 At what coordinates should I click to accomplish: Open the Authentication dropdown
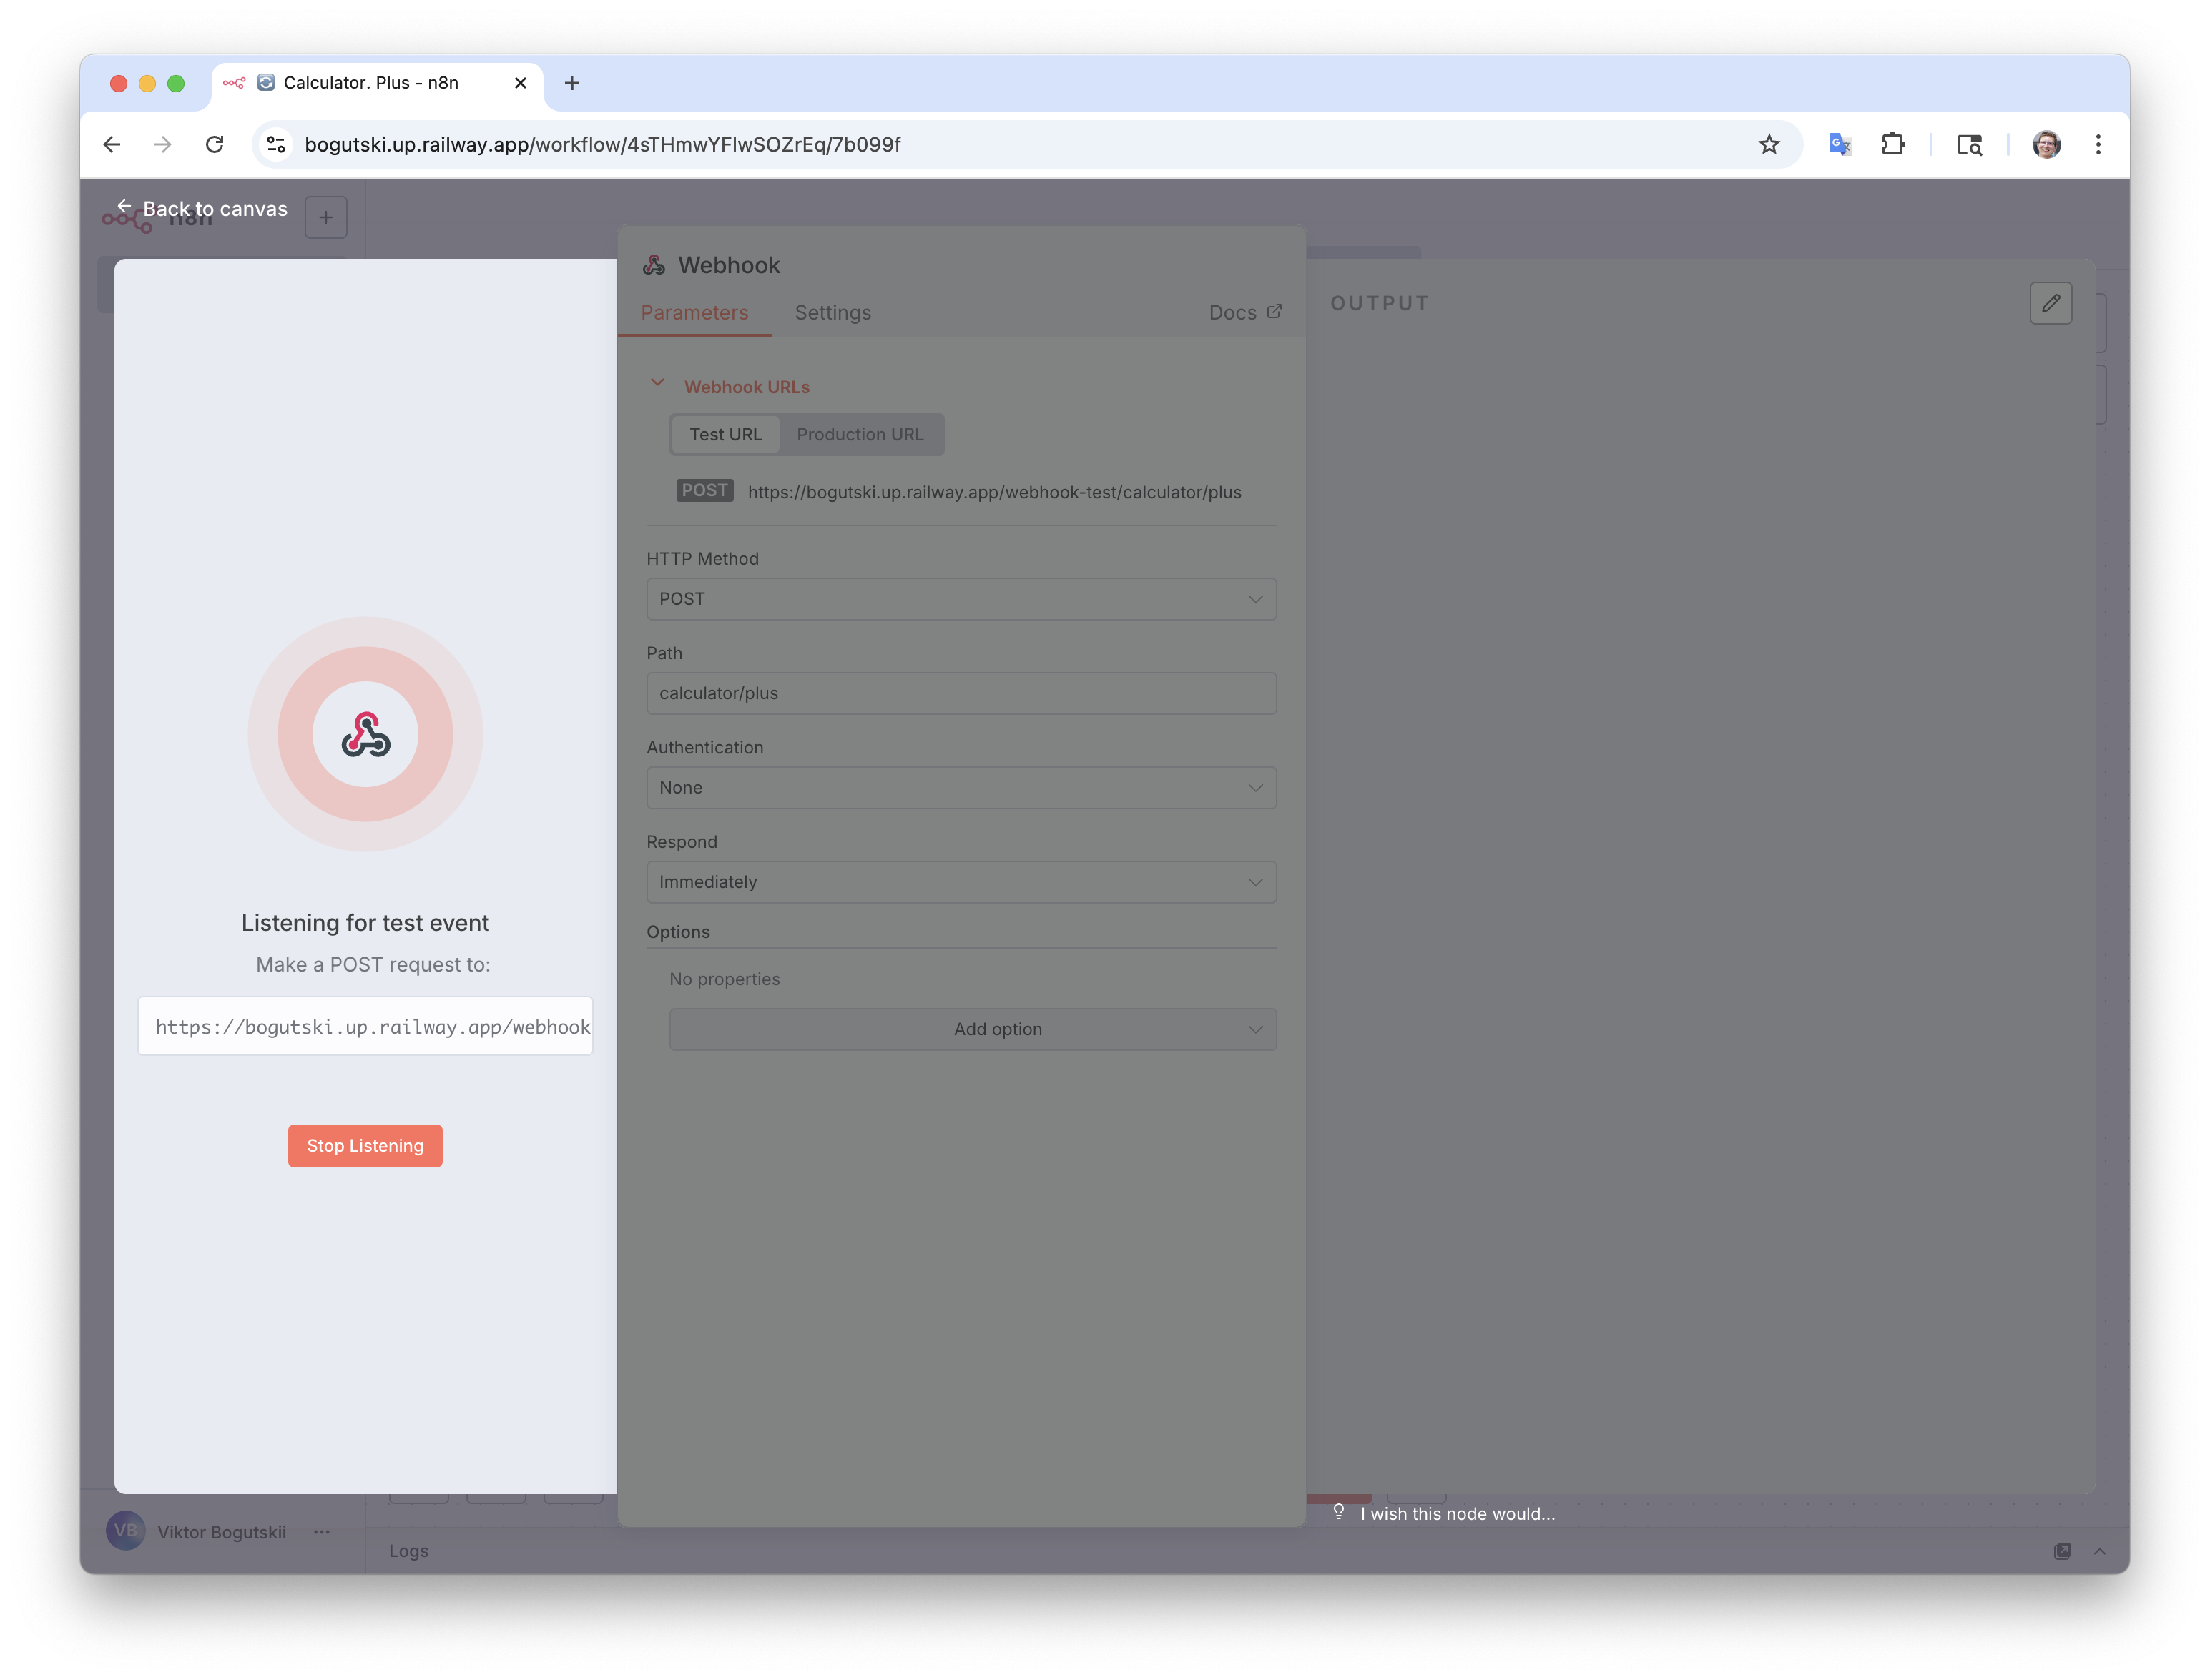[x=961, y=788]
